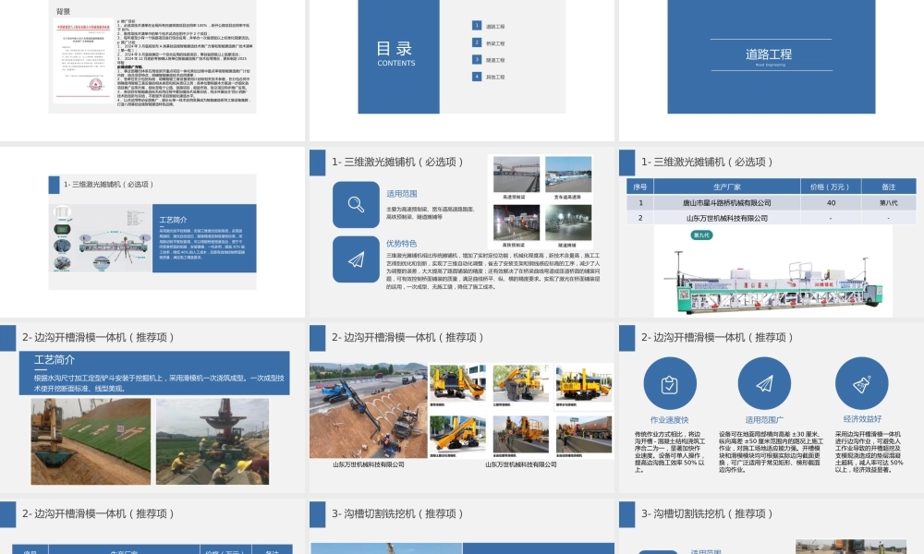
Task: Click the 唐山市星斗路桥机械有限公司 table cell
Action: pos(726,202)
